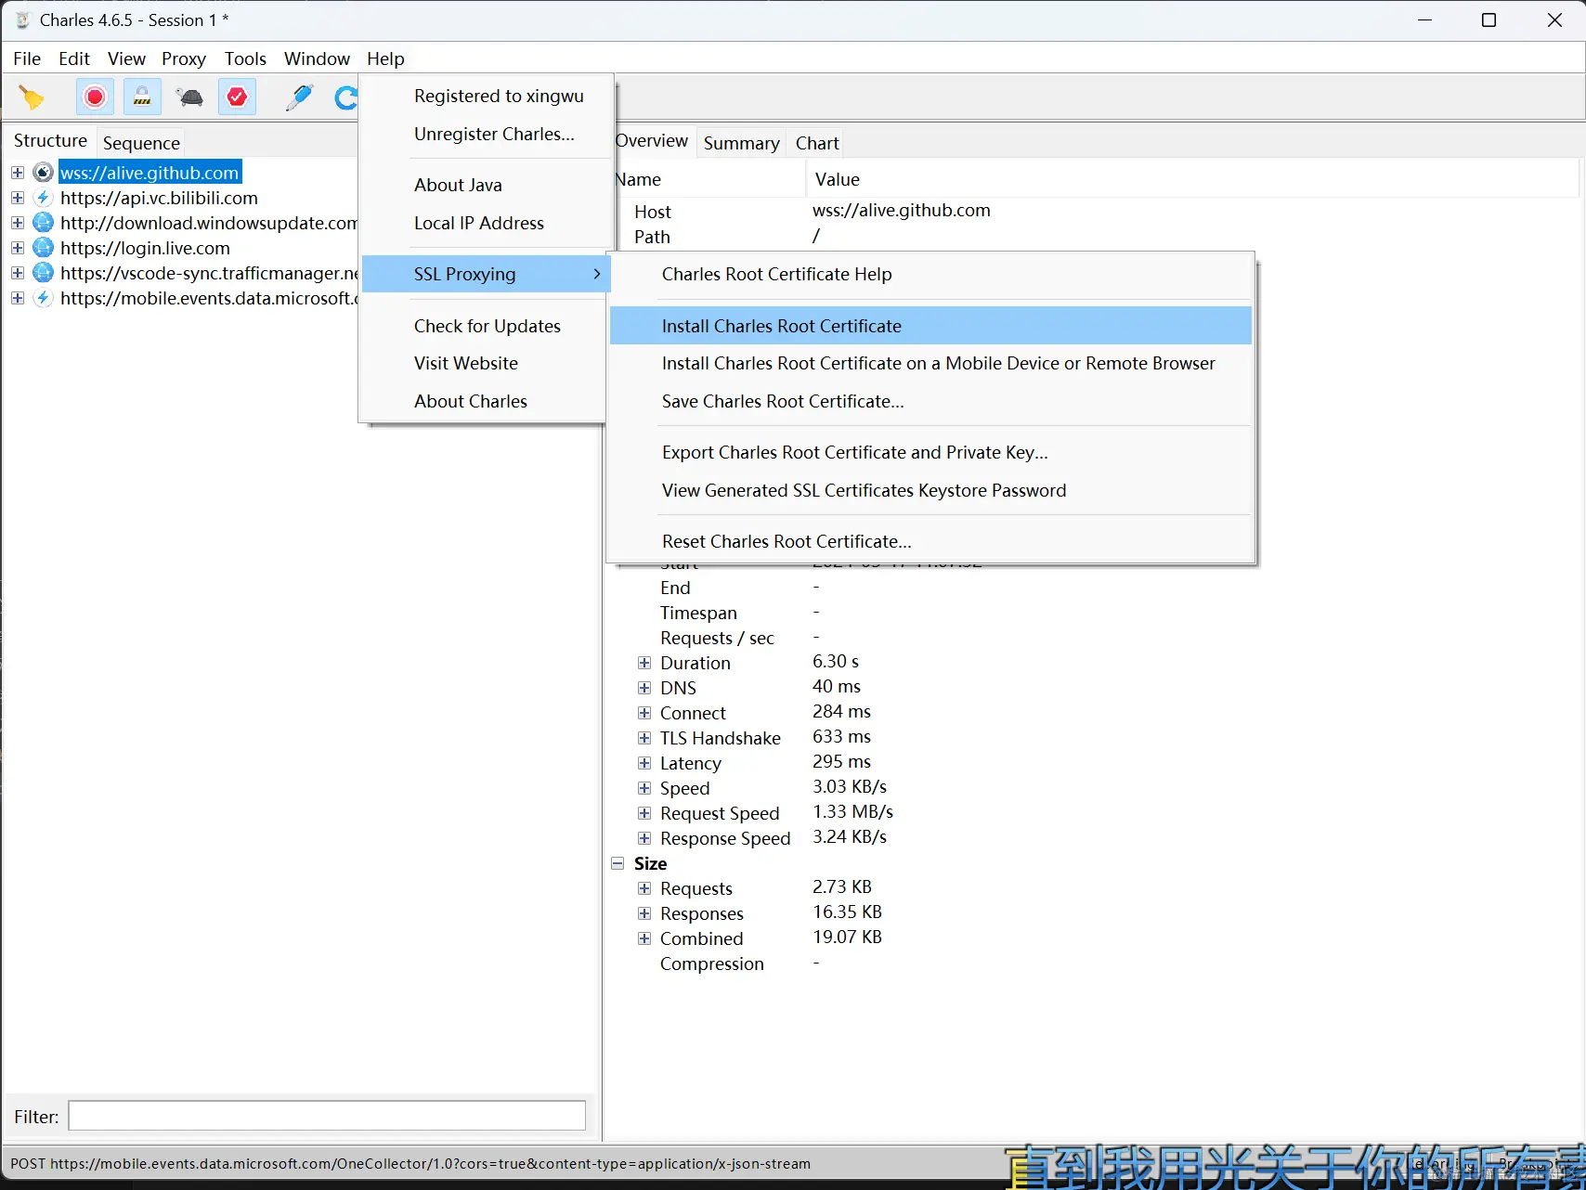Switch to the Structure tab

pos(50,140)
